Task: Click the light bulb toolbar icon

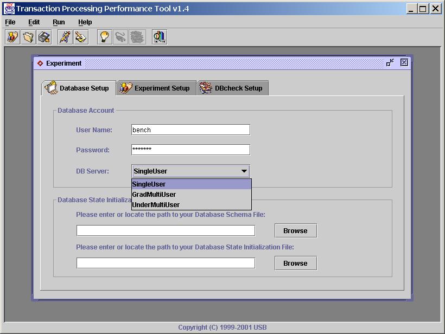Action: pyautogui.click(x=105, y=37)
